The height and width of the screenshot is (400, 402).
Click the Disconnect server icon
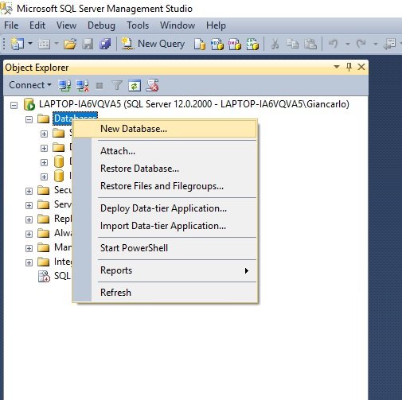82,85
